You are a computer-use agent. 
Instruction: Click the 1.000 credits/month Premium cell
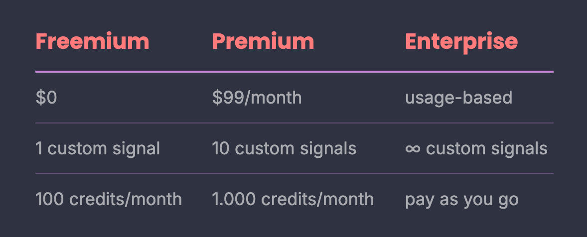click(293, 199)
